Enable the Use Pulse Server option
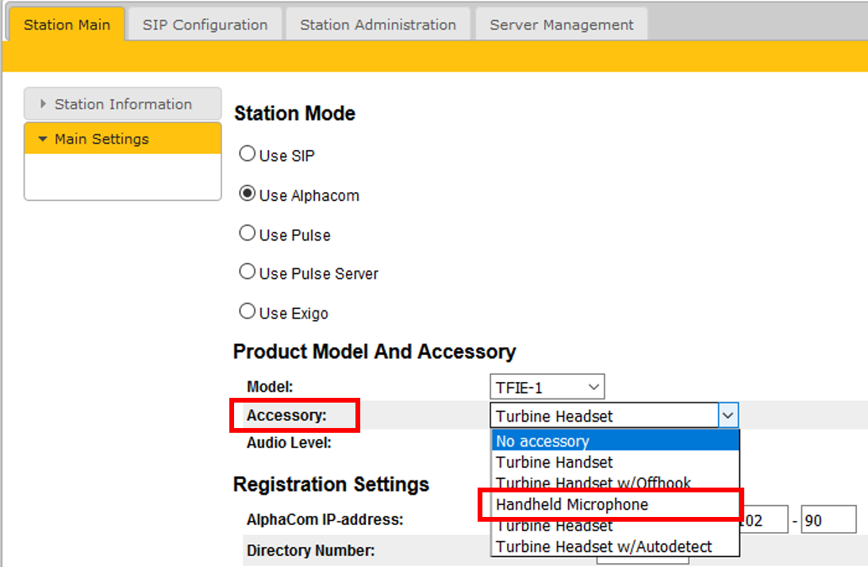 [248, 272]
